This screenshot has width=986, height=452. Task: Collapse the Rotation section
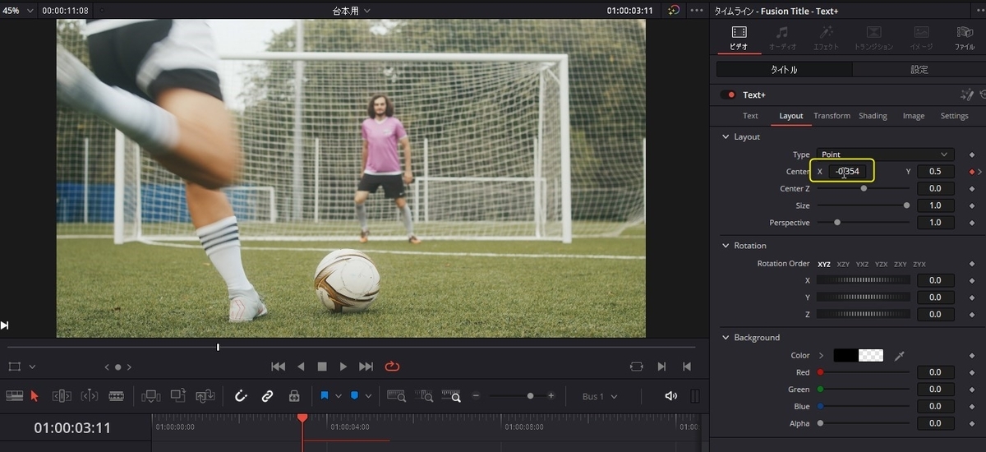coord(726,246)
